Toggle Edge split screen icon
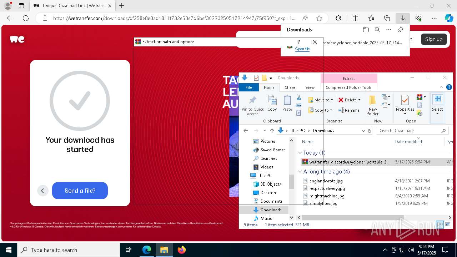 [355, 18]
